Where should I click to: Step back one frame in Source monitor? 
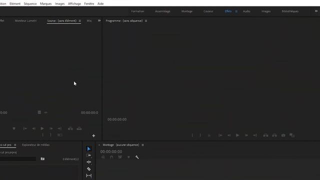pos(33,128)
